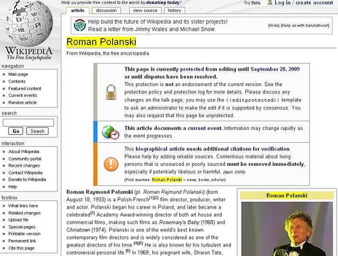Open Current events link
Image resolution: width=338 pixels, height=256 pixels.
click(23, 95)
